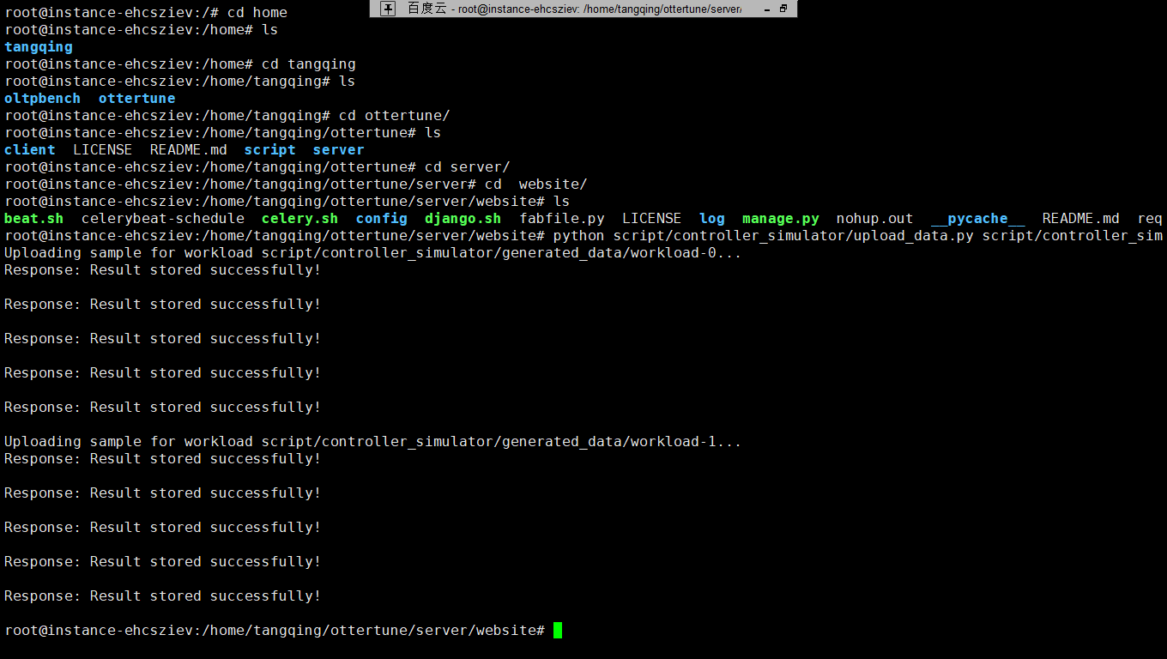Click the restore window icon in title bar
This screenshot has width=1167, height=659.
coord(782,9)
